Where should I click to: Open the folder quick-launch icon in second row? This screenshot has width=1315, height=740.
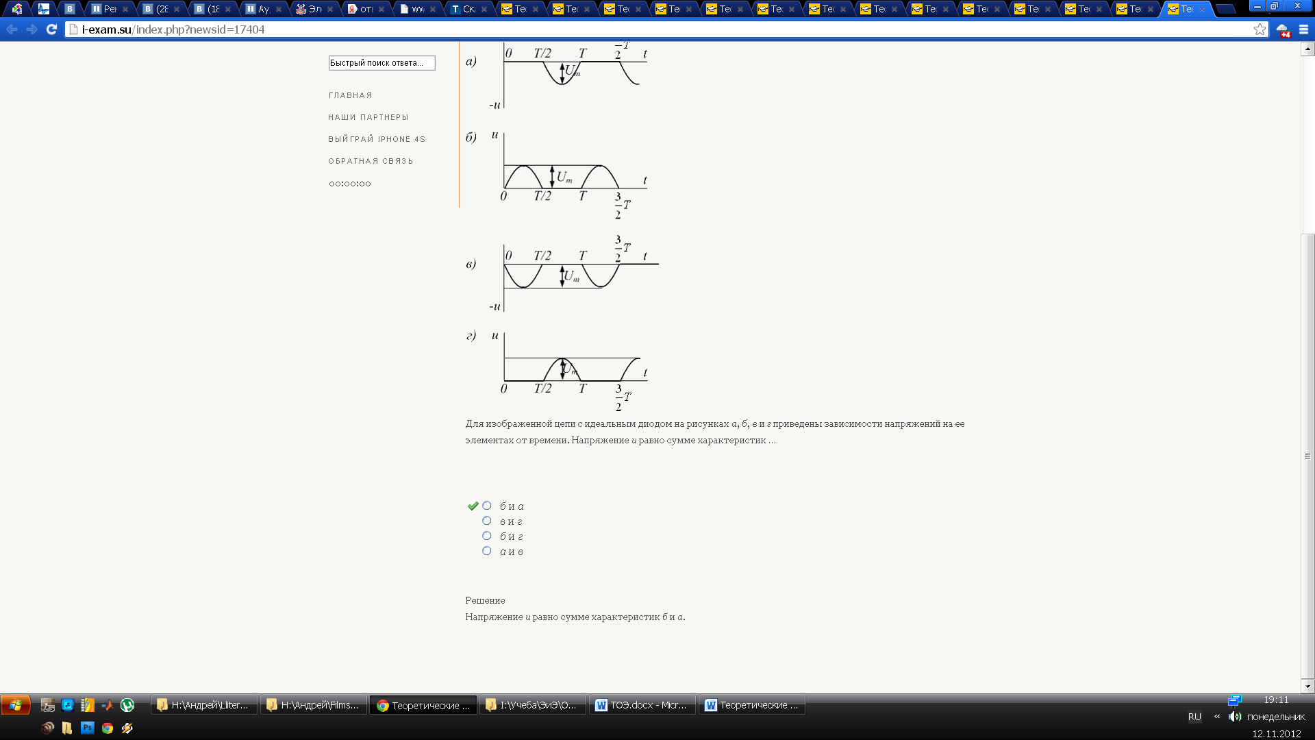pyautogui.click(x=67, y=728)
